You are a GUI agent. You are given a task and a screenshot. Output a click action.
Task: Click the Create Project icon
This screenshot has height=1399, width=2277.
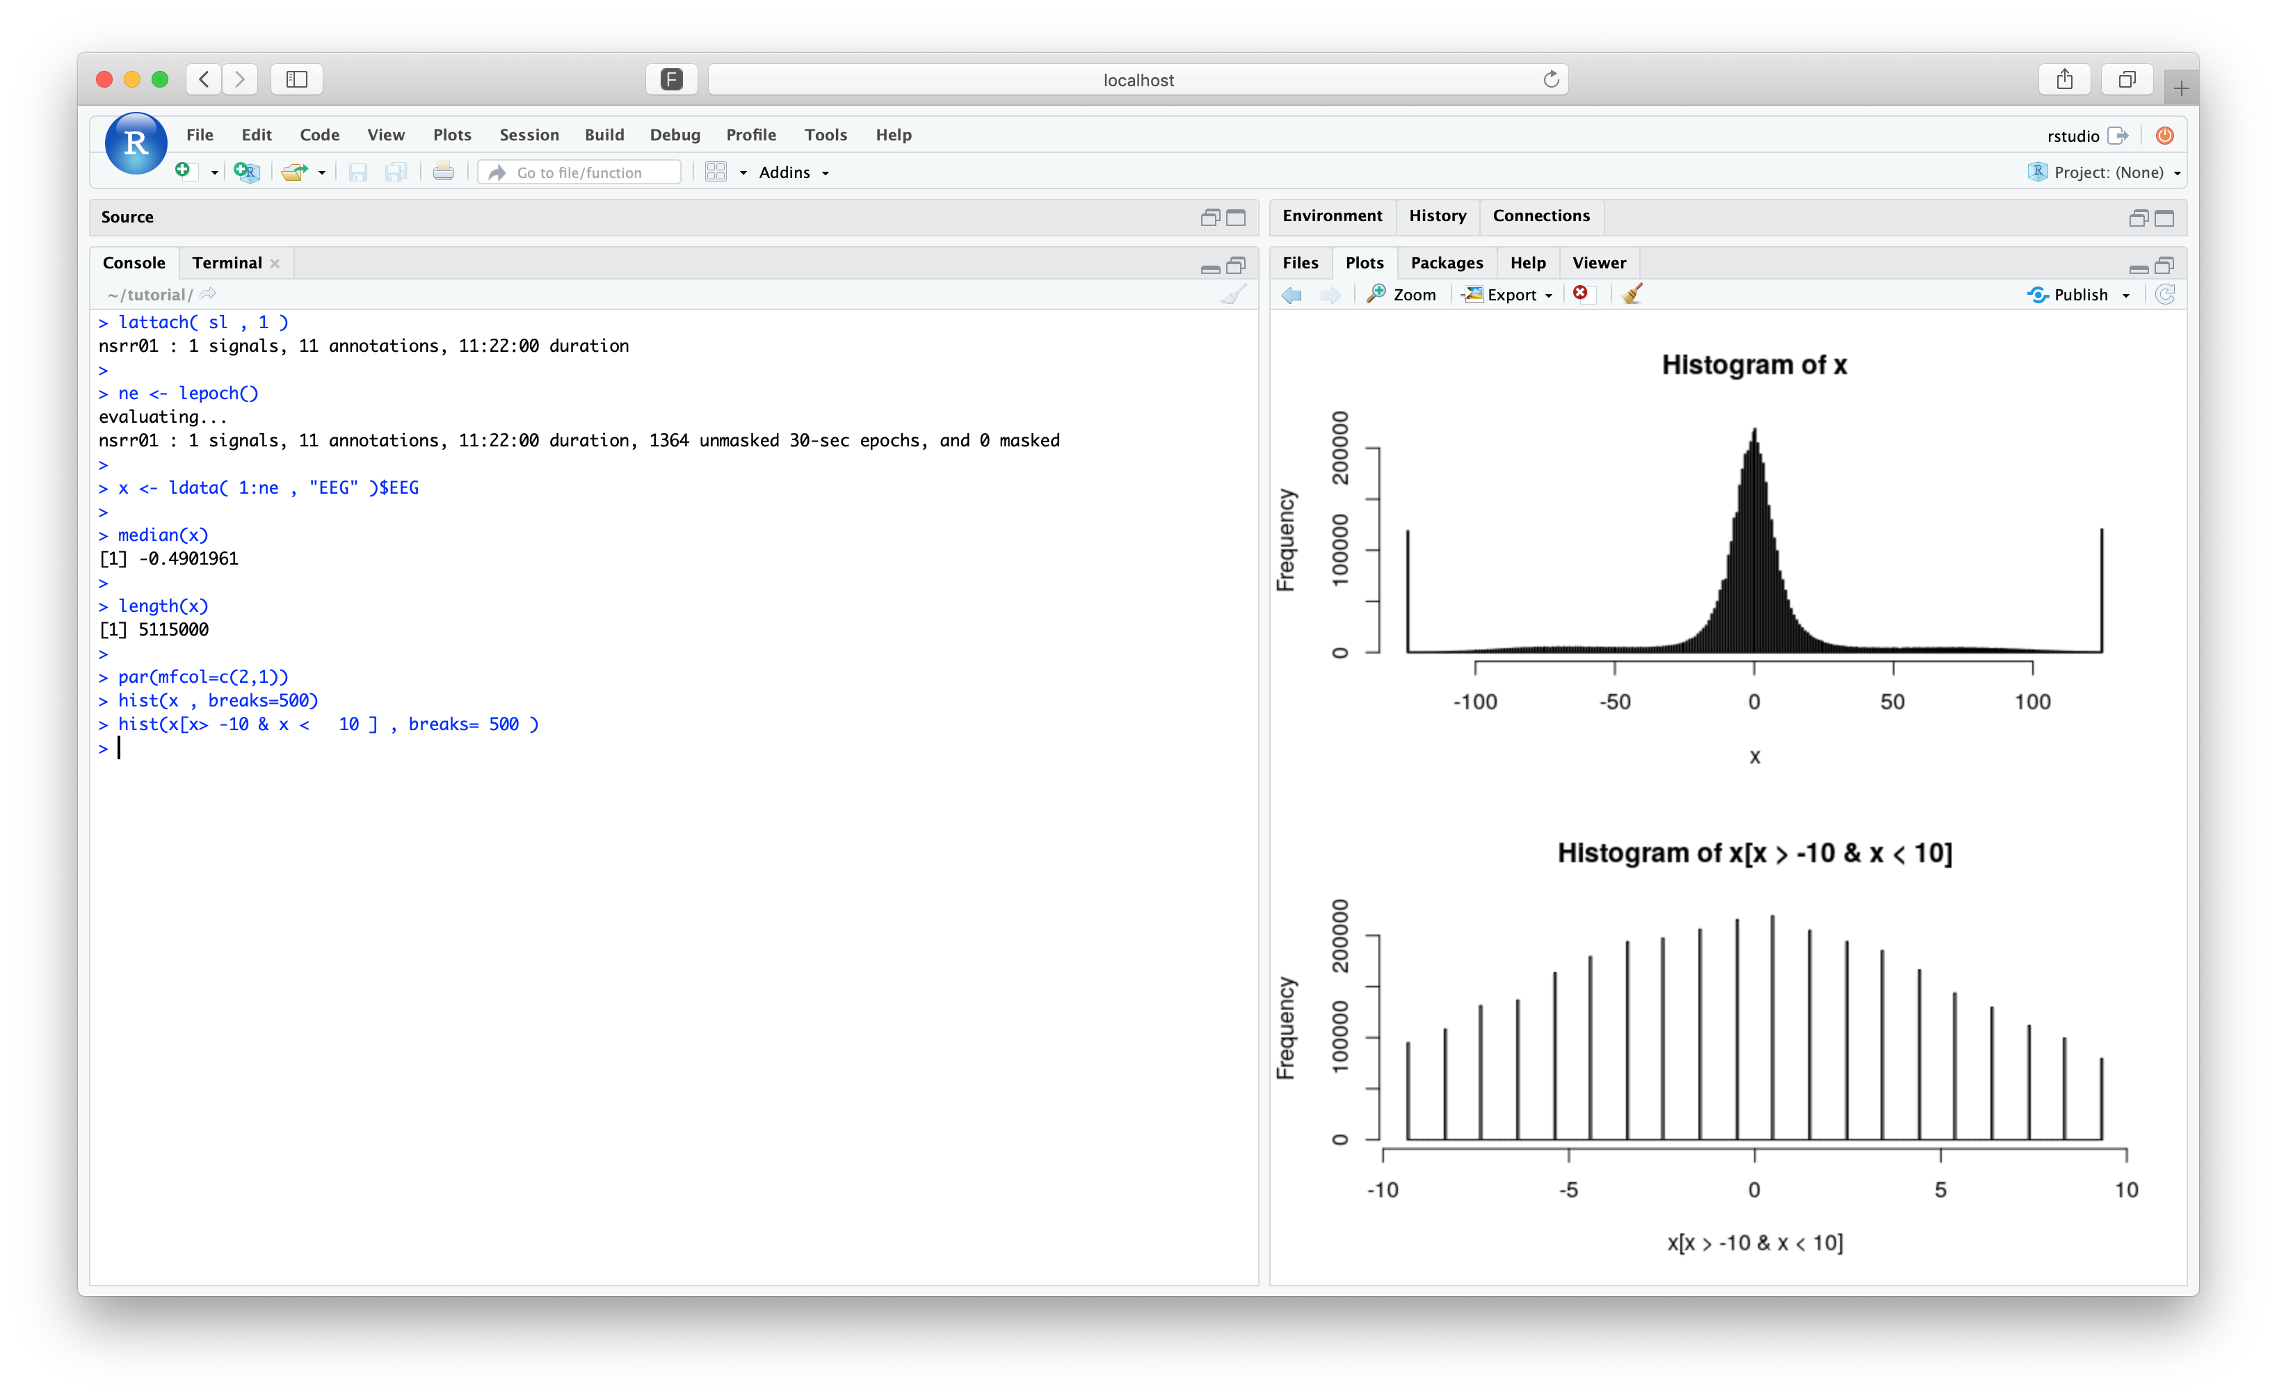pyautogui.click(x=246, y=172)
